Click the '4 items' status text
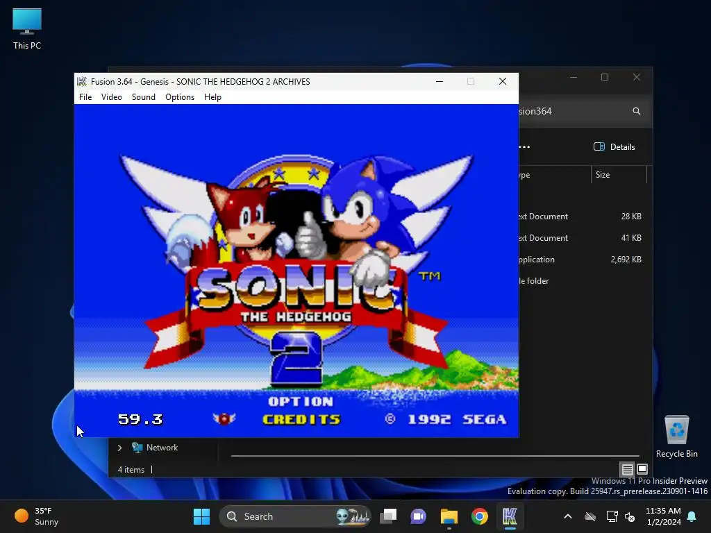The image size is (711, 533). point(131,470)
